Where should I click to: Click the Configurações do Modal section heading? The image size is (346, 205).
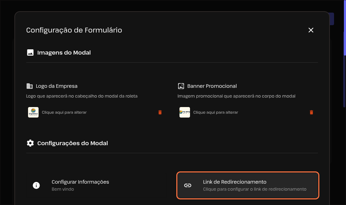pos(73,143)
